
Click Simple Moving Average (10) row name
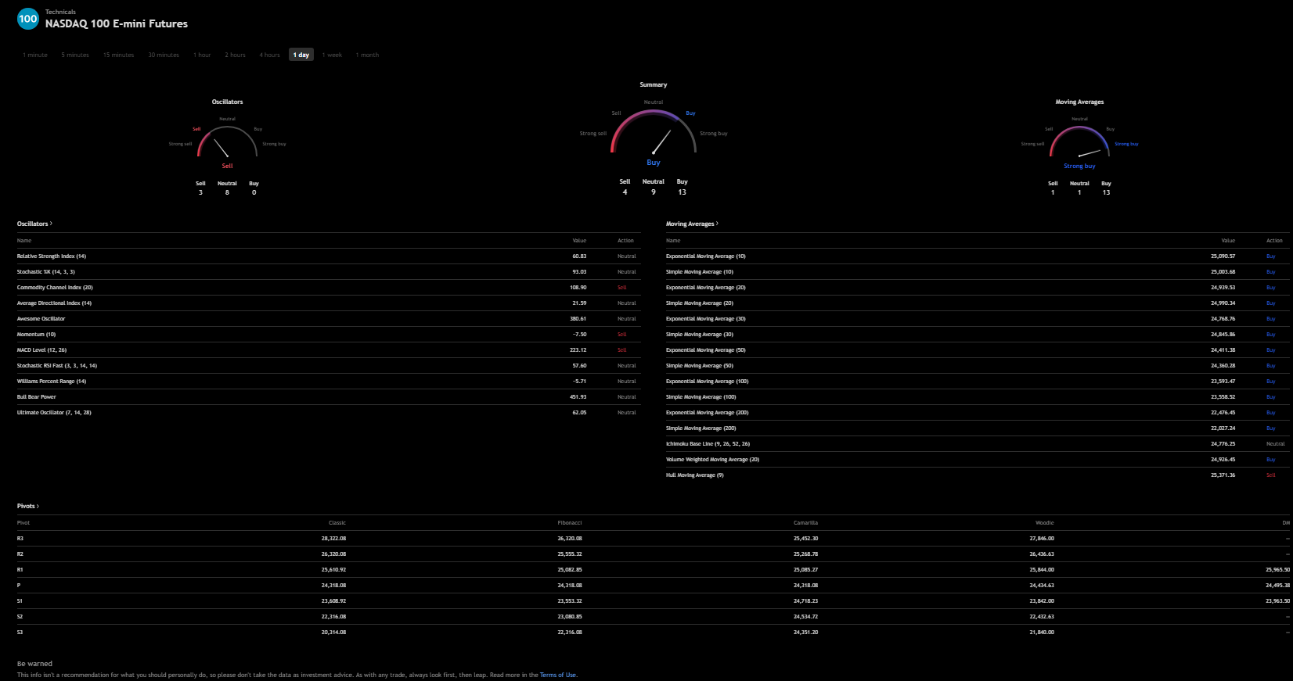(x=700, y=272)
